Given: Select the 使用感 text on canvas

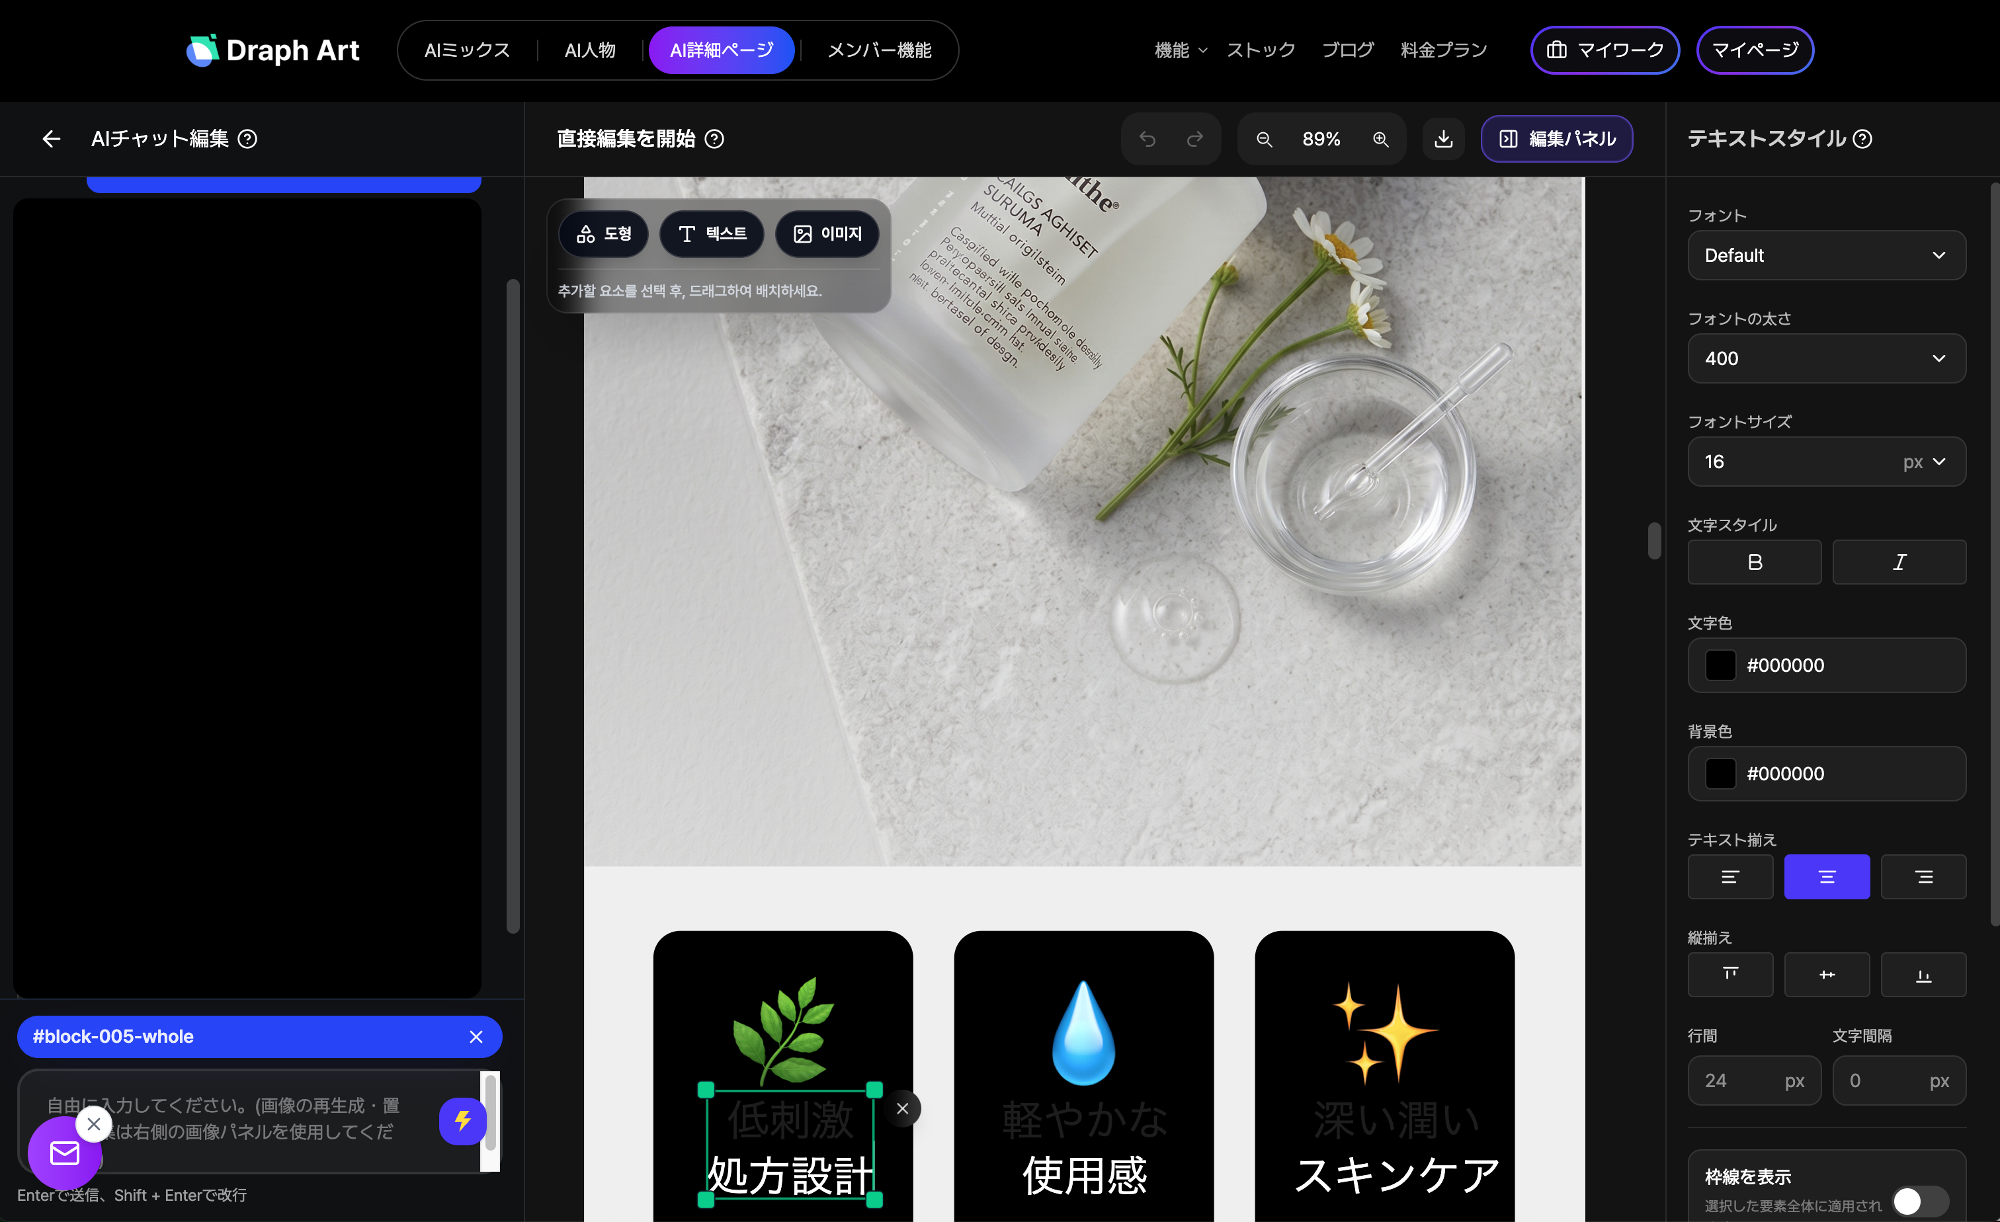Looking at the screenshot, I should [x=1083, y=1175].
